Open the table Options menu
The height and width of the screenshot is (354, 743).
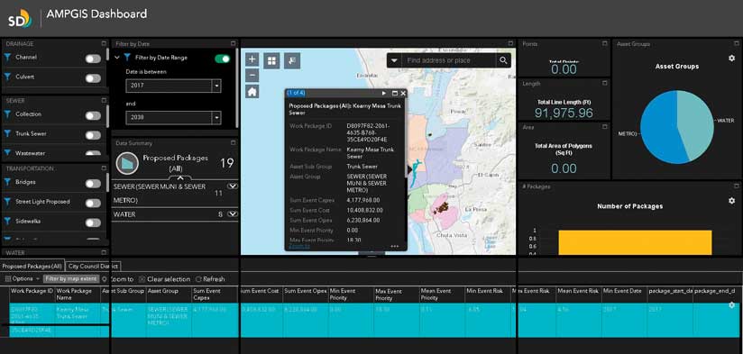pyautogui.click(x=21, y=278)
